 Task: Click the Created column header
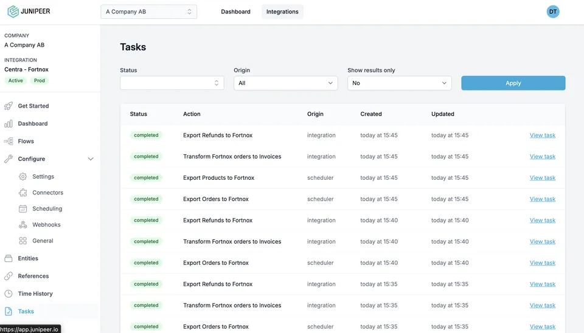pyautogui.click(x=371, y=114)
